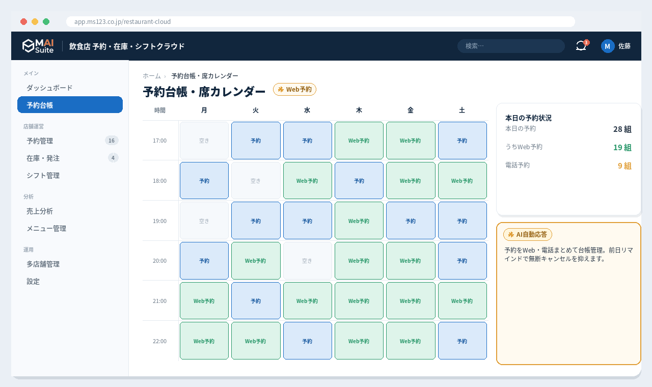Open the Tuesday 17:00 予約 slot
Screen dimensions: 652x387
256,141
